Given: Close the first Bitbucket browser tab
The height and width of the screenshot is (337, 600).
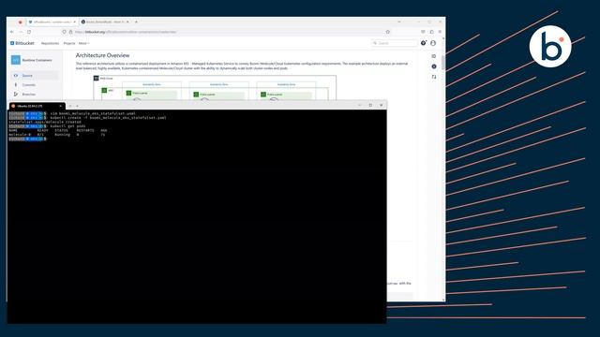Looking at the screenshot, I should pyautogui.click(x=75, y=22).
